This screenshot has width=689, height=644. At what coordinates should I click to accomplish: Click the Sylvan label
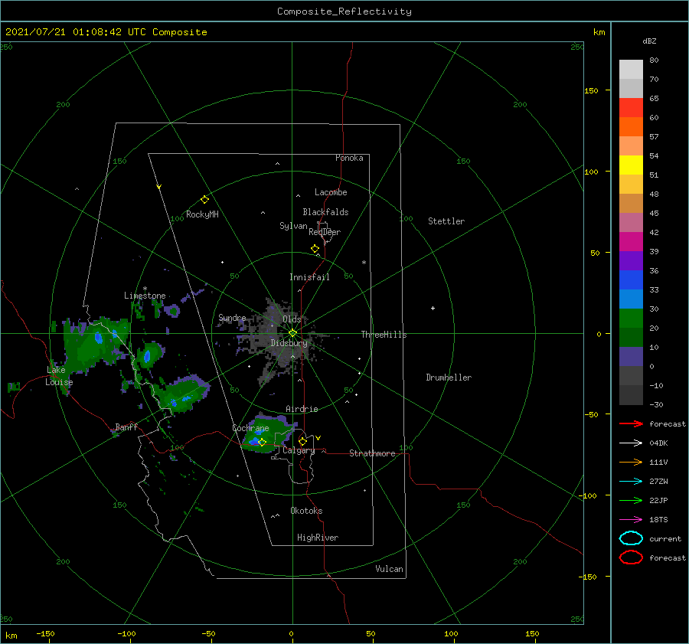[293, 226]
